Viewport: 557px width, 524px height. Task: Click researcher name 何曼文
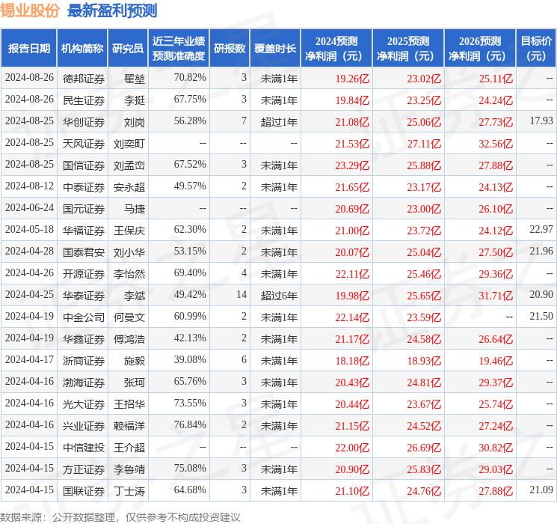click(x=129, y=317)
